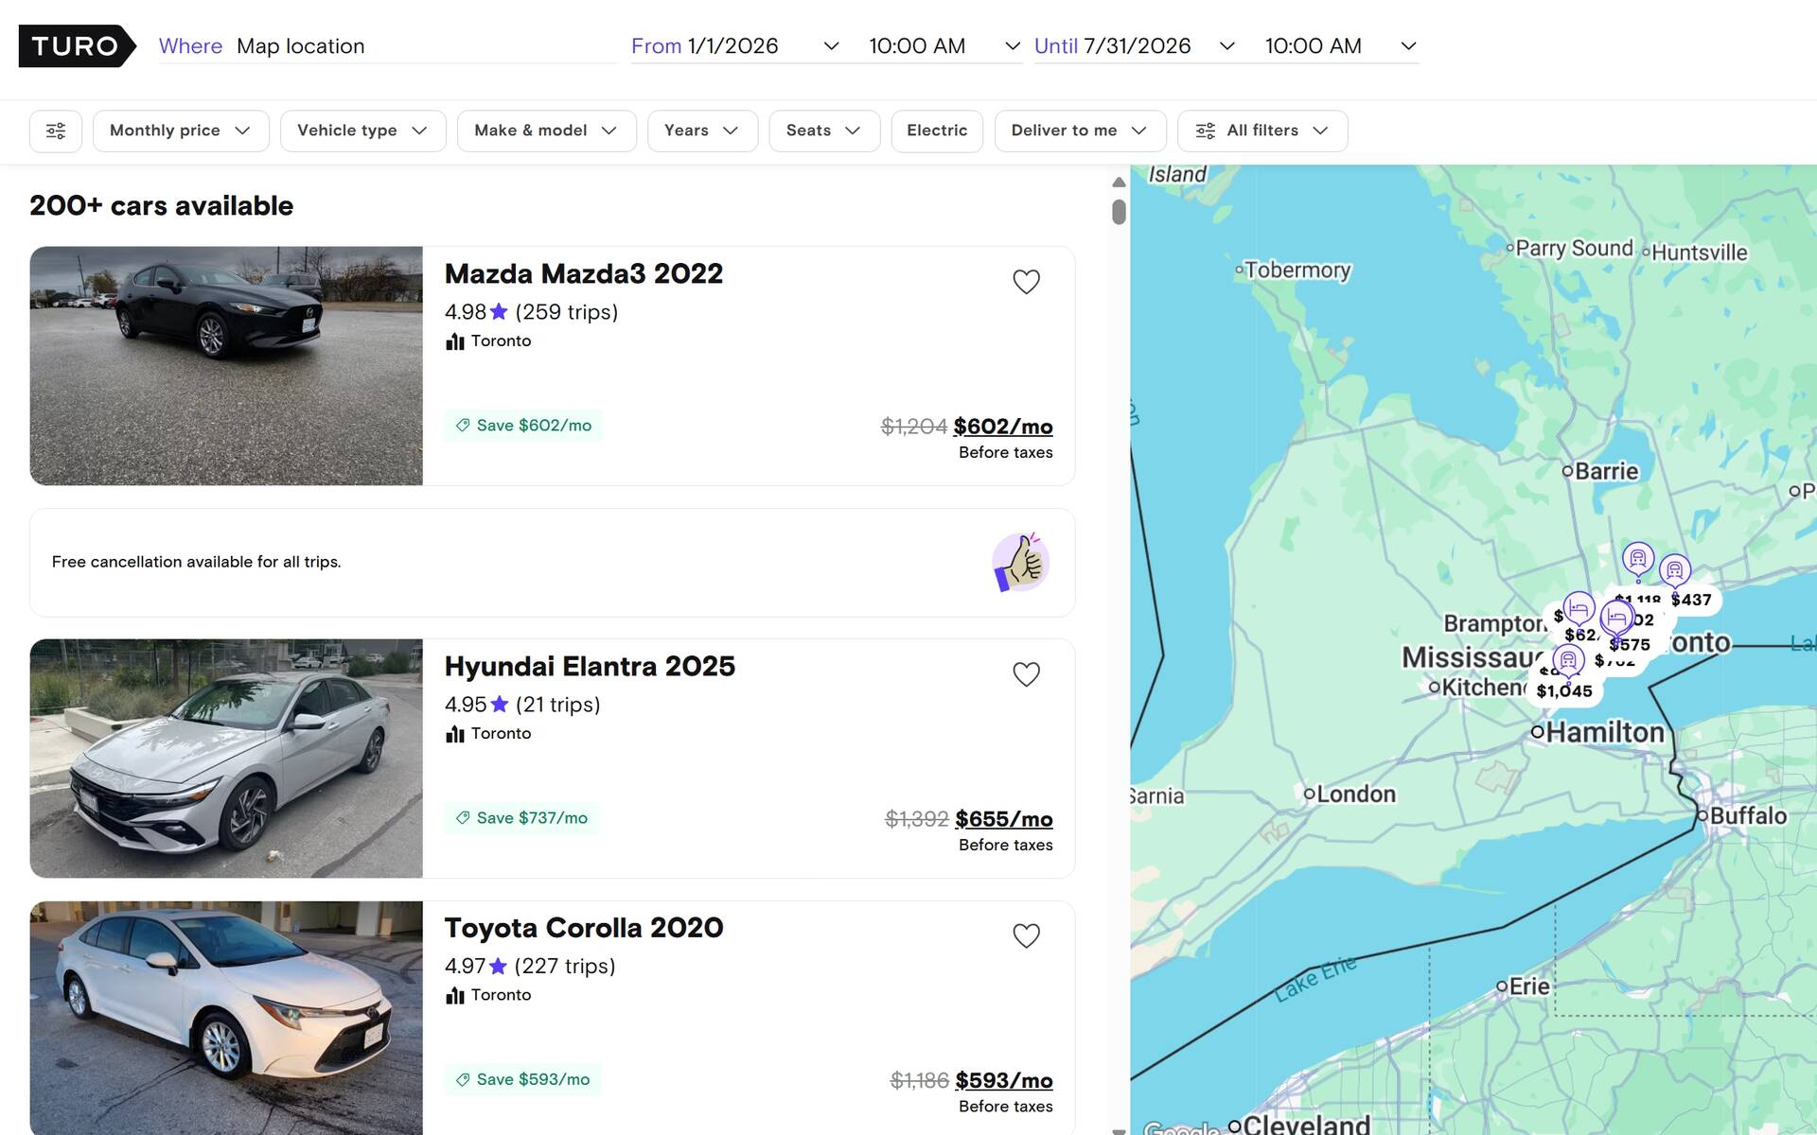1817x1135 pixels.
Task: Expand the Make & model filter
Action: click(x=545, y=131)
